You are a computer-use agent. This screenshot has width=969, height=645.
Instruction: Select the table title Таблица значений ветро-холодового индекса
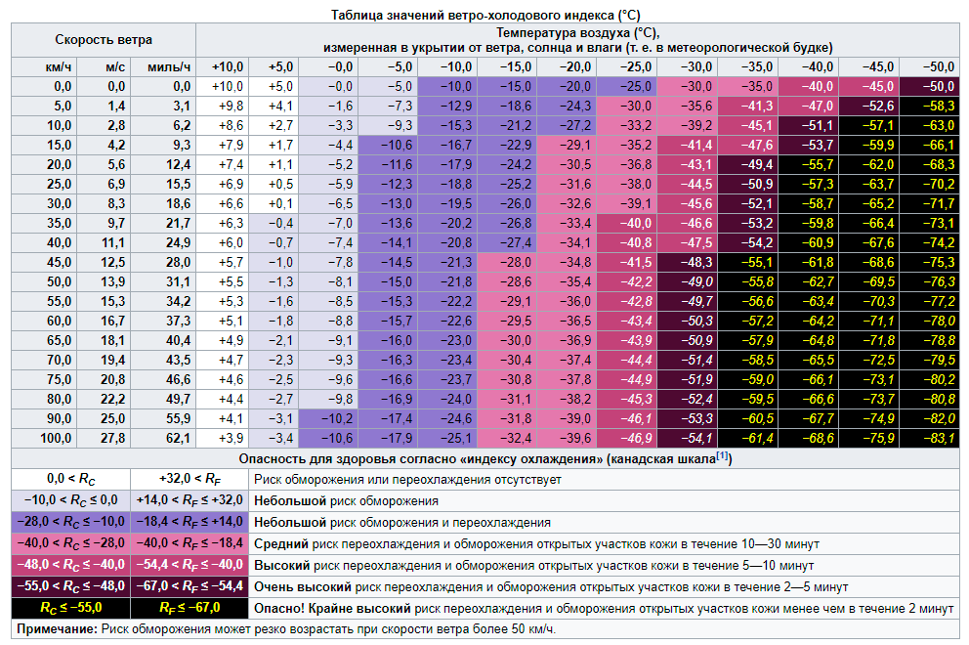coord(485,15)
